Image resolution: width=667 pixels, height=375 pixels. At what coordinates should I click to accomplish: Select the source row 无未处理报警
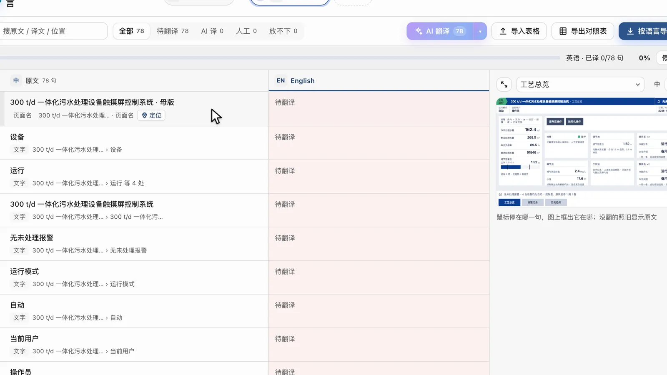click(x=134, y=244)
